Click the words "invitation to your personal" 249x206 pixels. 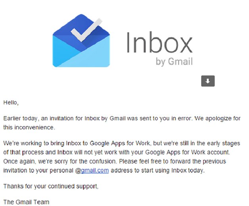38,170
